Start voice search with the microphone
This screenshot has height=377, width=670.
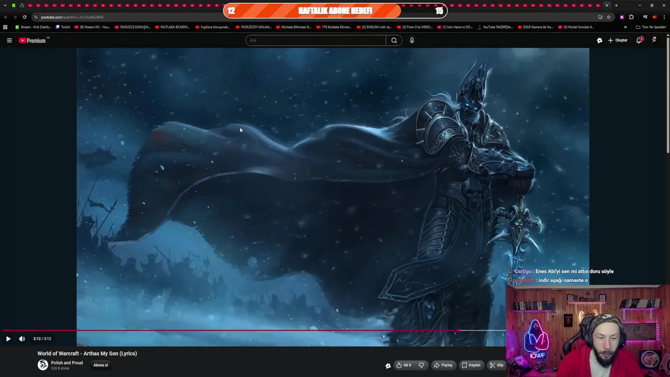[x=412, y=40]
